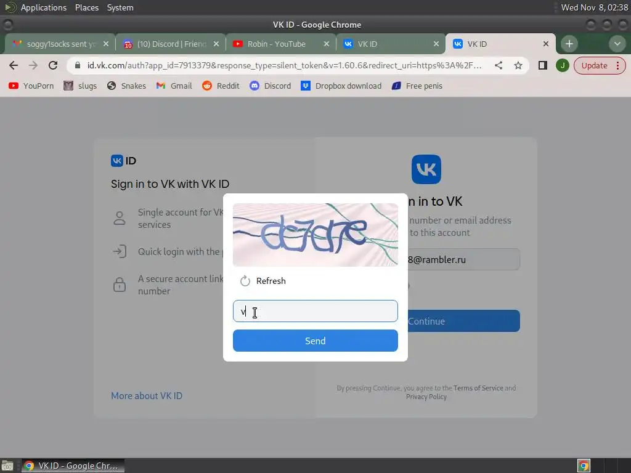Viewport: 631px width, 473px height.
Task: Open the slugs bookmark
Action: pyautogui.click(x=80, y=86)
